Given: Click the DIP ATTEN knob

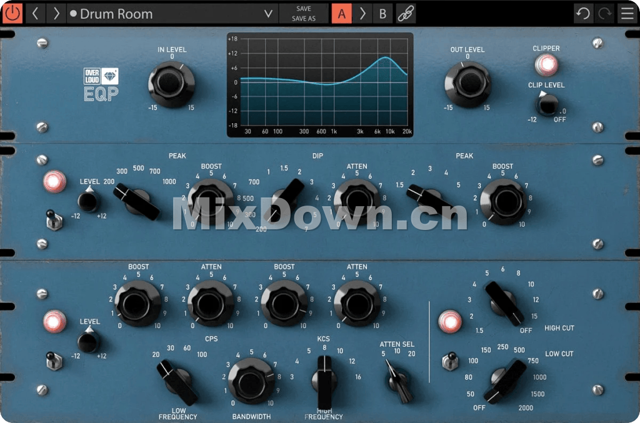Looking at the screenshot, I should click(x=357, y=202).
